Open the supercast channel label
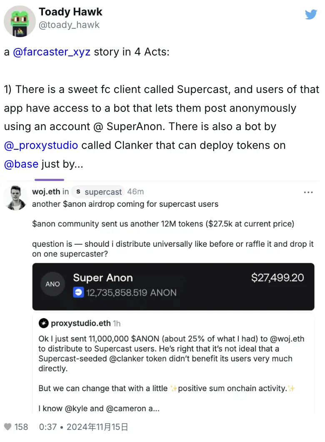325x442 pixels. (x=103, y=192)
